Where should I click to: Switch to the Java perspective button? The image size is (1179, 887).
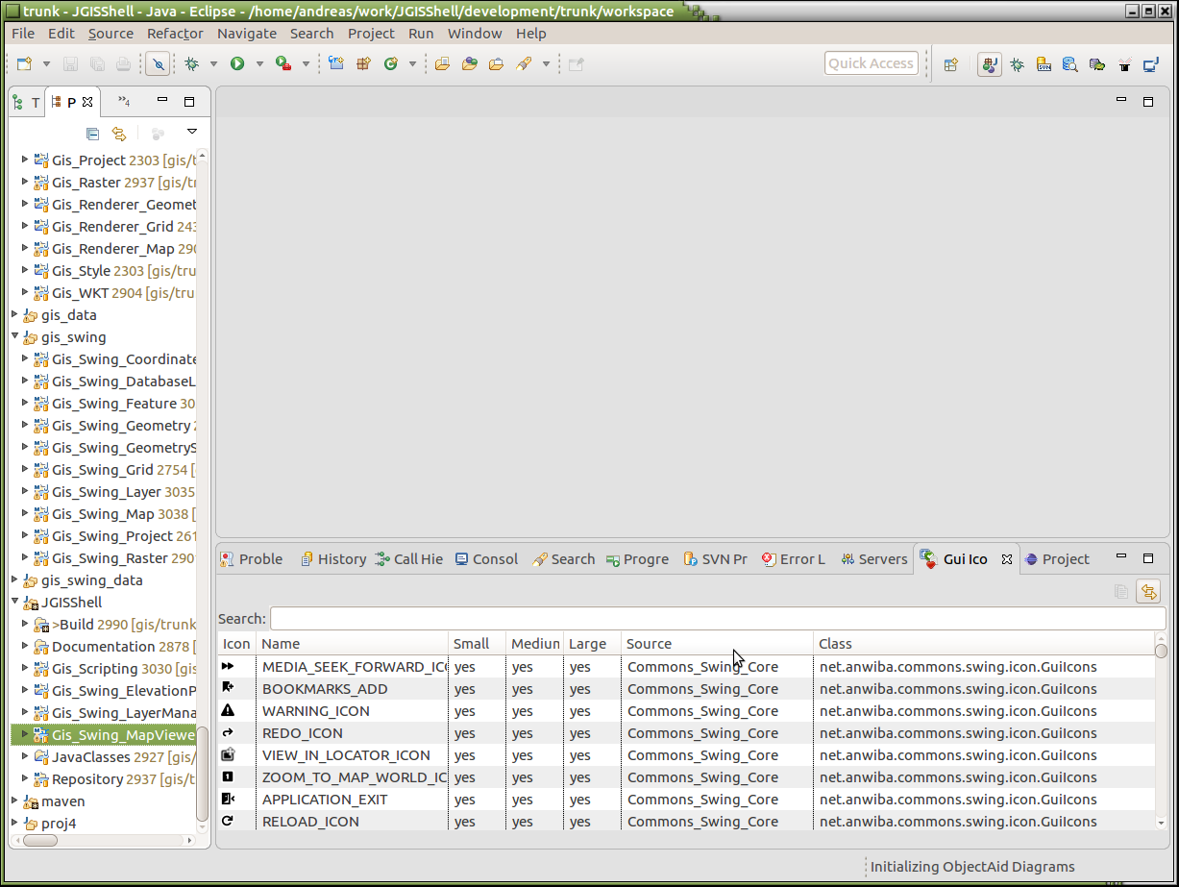tap(990, 65)
